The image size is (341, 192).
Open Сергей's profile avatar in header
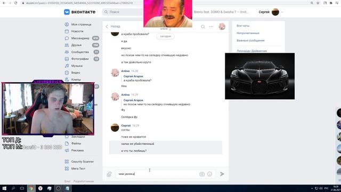point(275,12)
